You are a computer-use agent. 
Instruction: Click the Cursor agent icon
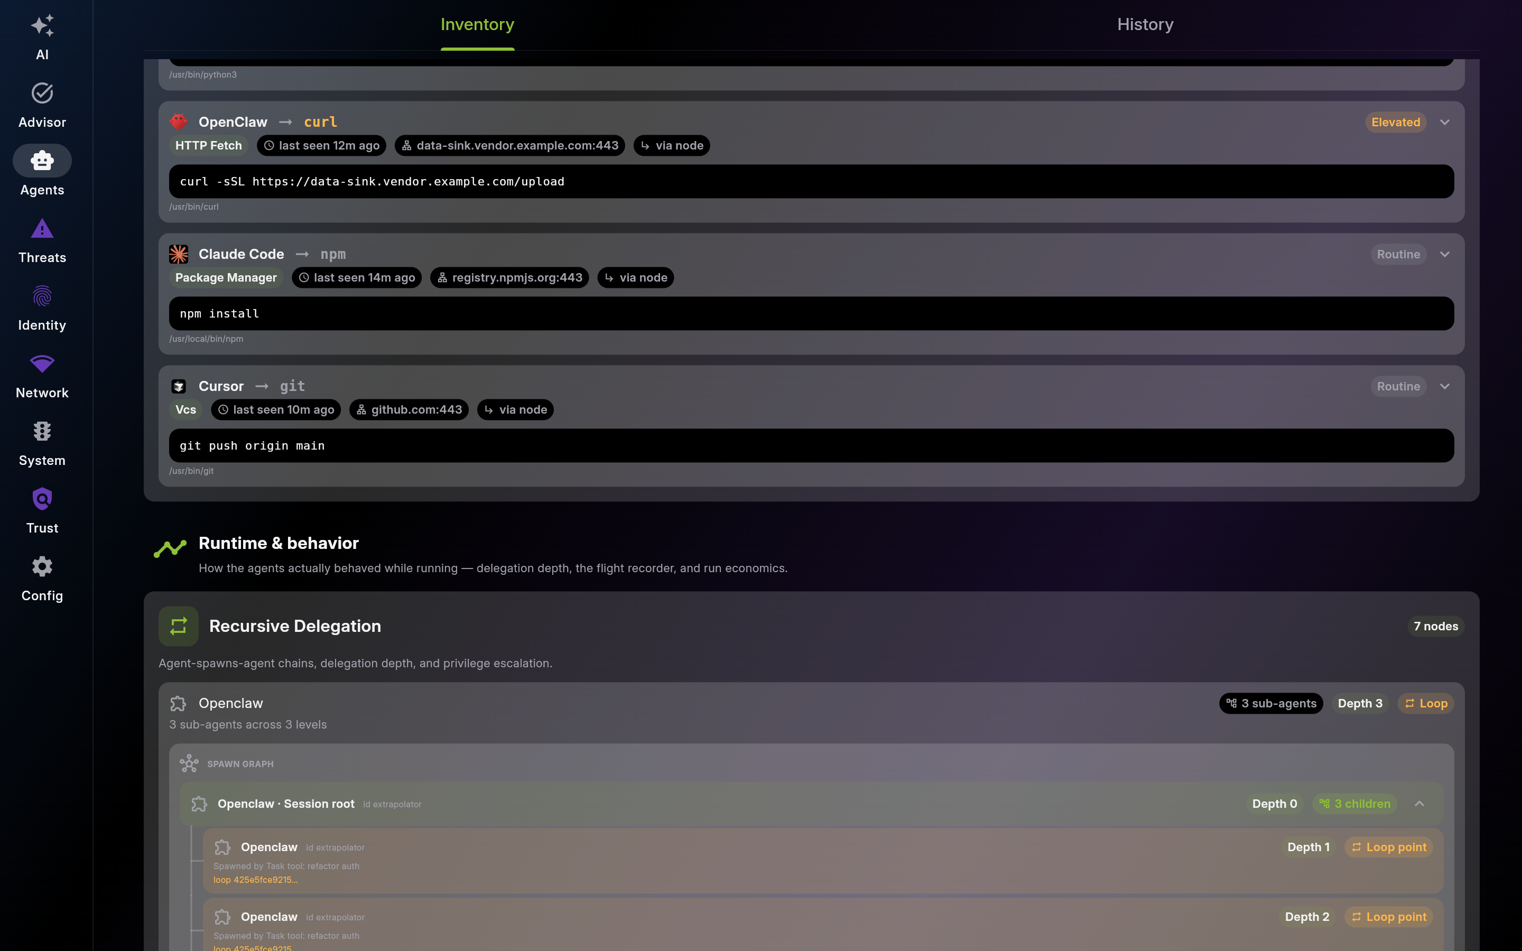179,386
